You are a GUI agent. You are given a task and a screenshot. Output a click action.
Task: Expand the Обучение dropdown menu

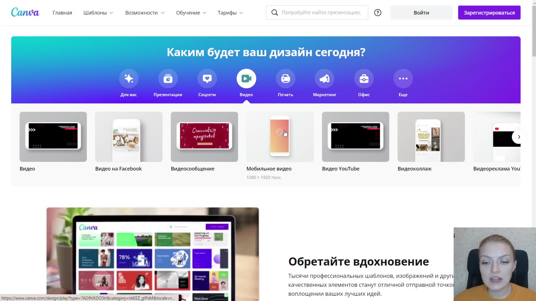pyautogui.click(x=191, y=13)
